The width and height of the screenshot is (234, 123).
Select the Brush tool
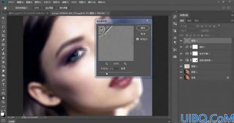click(x=3, y=49)
